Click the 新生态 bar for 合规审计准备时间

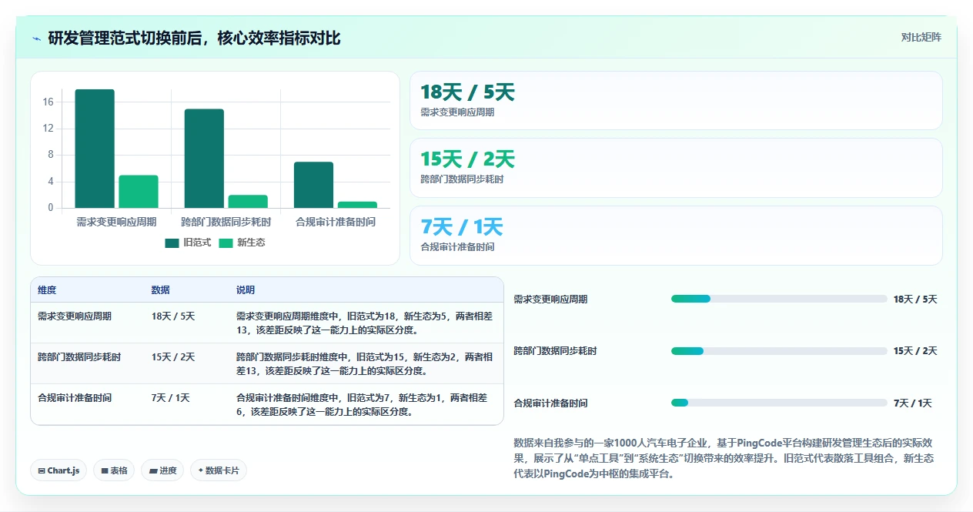point(357,205)
